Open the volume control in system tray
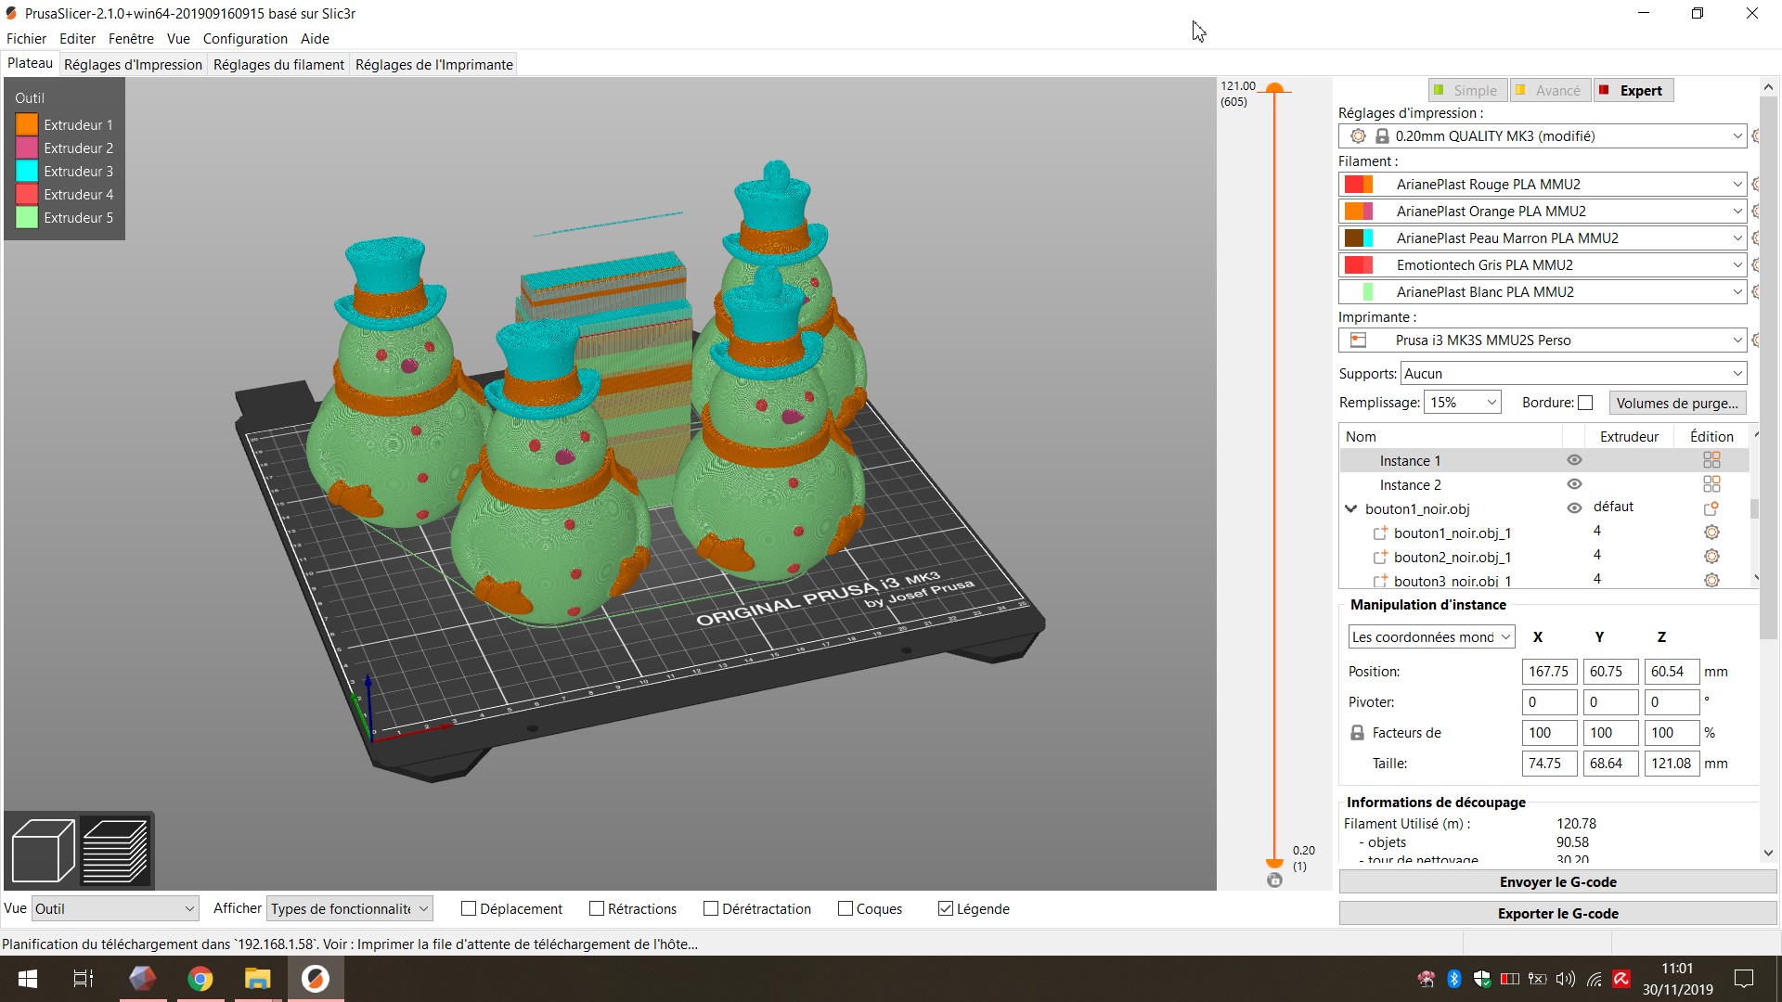The height and width of the screenshot is (1002, 1782). (x=1566, y=979)
